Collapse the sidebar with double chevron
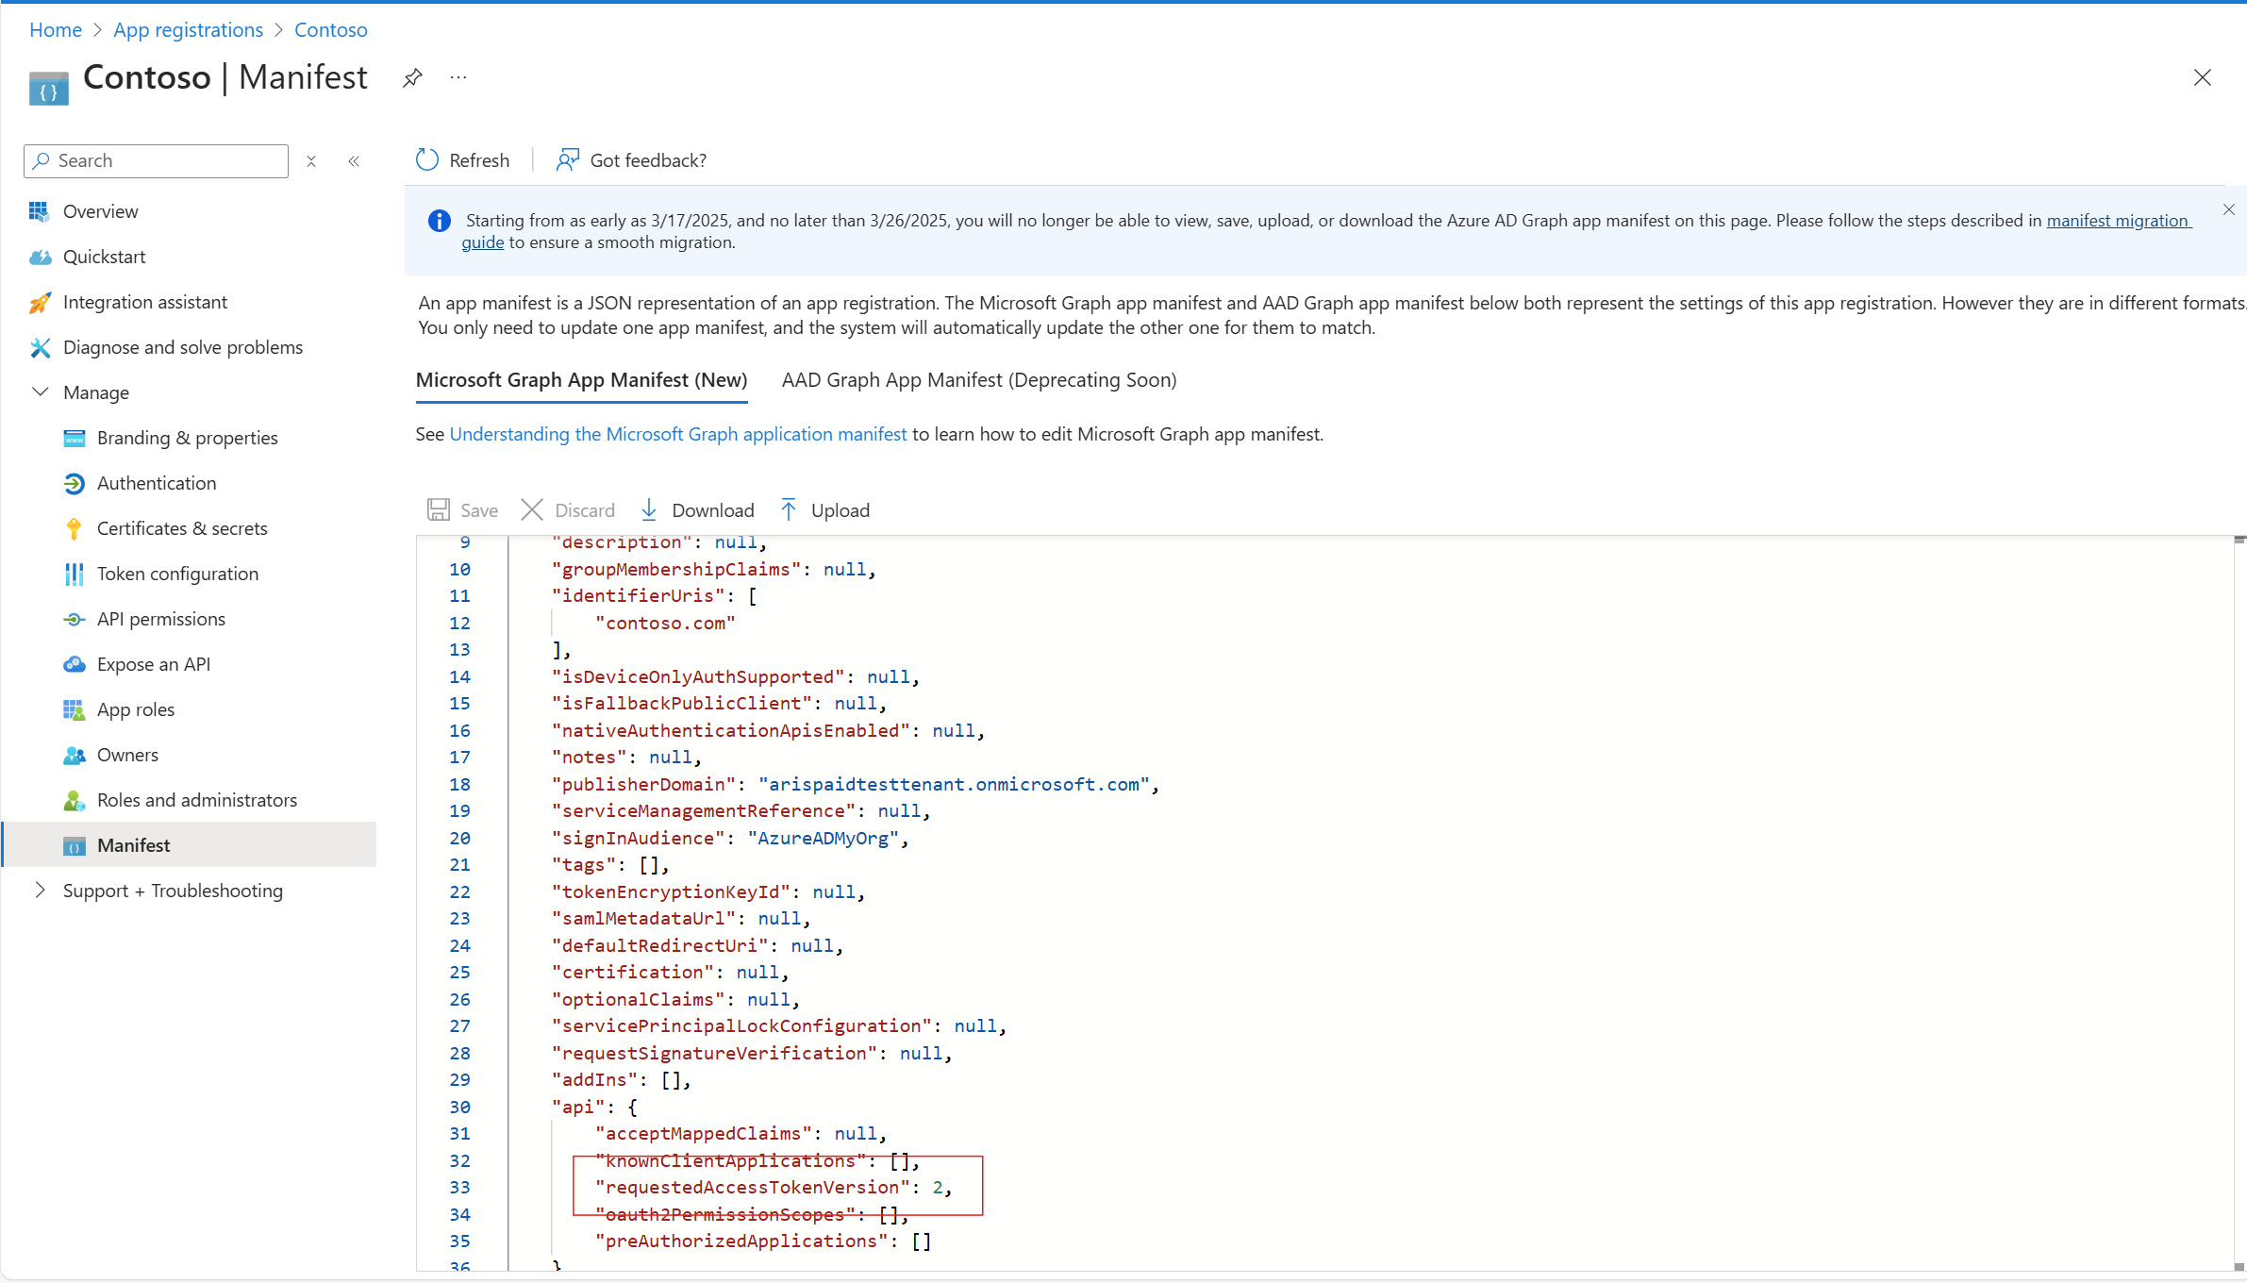 tap(354, 161)
